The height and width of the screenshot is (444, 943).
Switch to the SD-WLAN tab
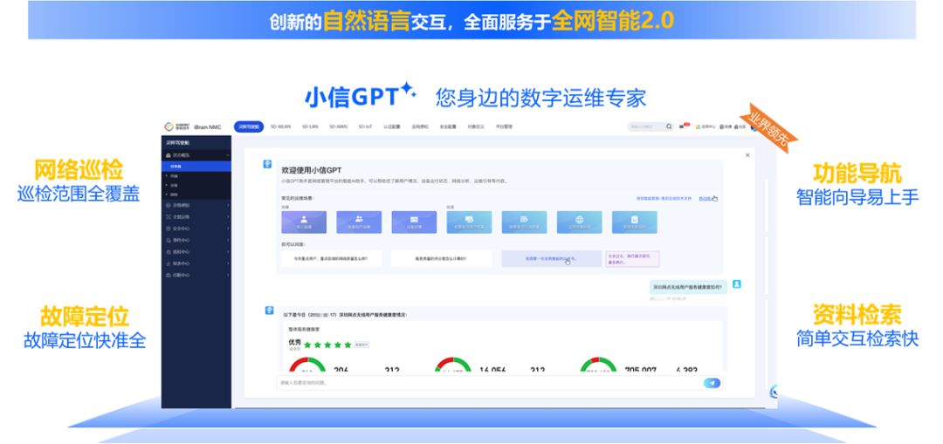[280, 127]
